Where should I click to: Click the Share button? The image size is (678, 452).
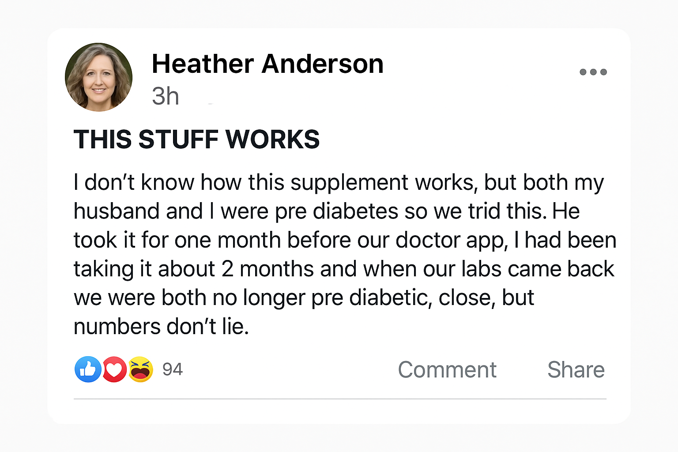coord(576,369)
